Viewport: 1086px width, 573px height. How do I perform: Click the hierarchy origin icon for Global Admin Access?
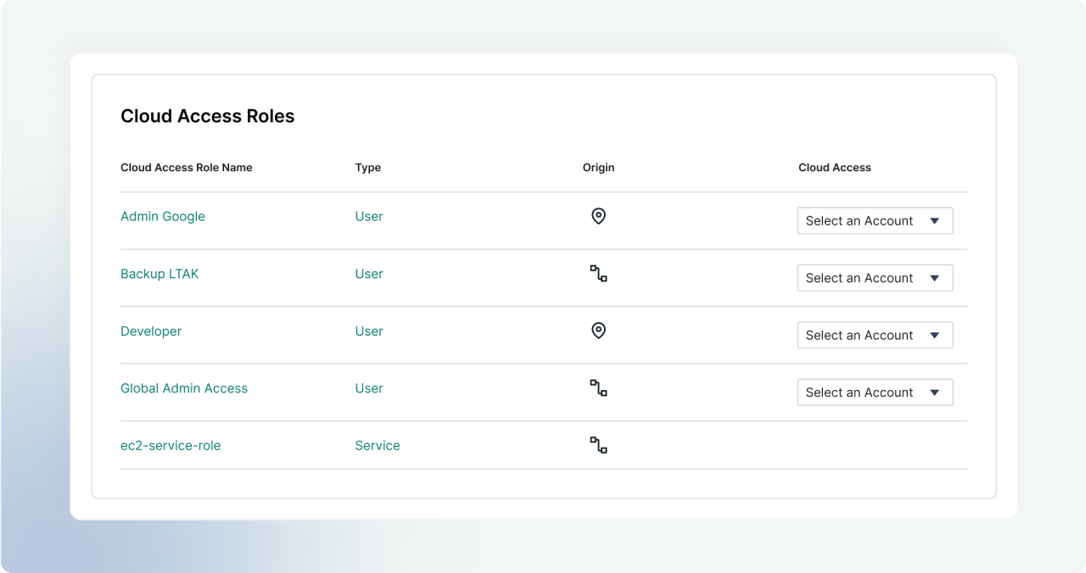tap(598, 387)
